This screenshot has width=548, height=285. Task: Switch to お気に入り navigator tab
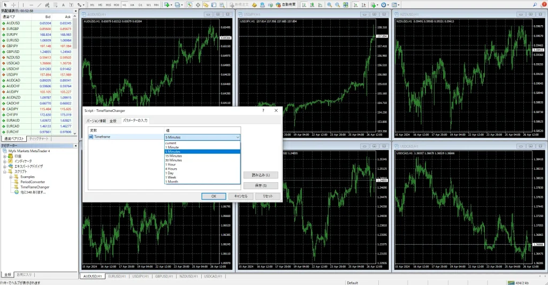[x=24, y=275]
